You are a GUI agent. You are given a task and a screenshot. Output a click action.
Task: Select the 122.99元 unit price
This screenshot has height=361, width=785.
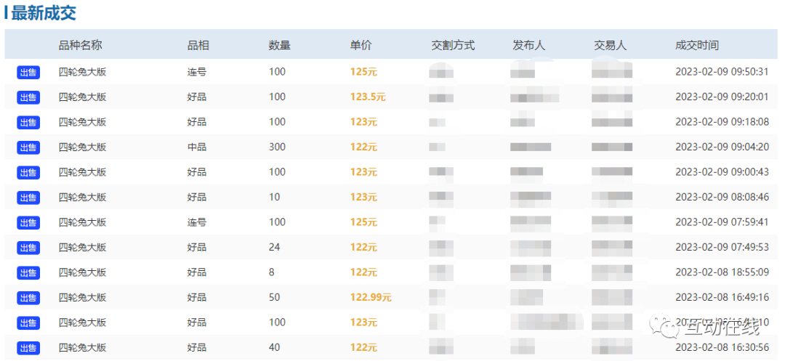coord(371,298)
